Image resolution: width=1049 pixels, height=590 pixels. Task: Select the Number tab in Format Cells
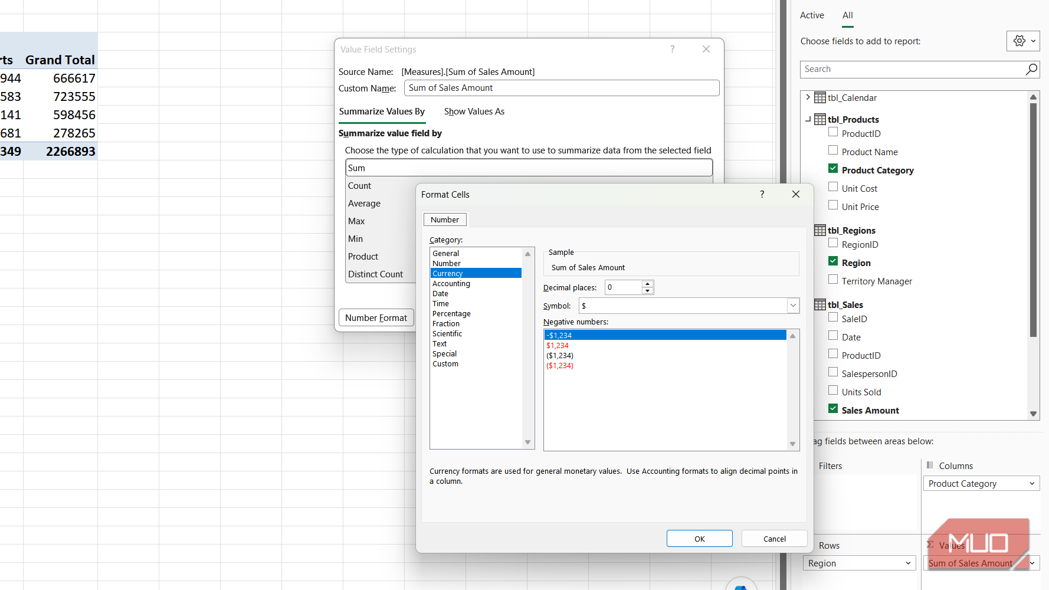pyautogui.click(x=445, y=219)
